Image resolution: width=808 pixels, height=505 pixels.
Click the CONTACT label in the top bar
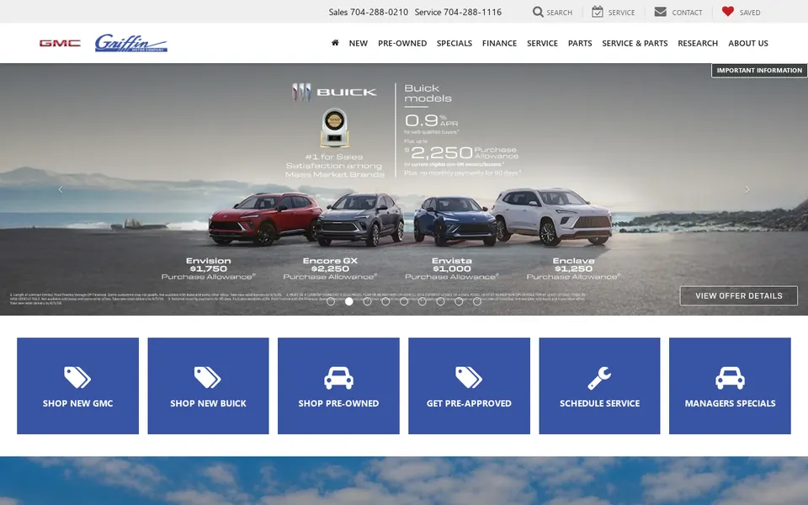click(x=687, y=13)
